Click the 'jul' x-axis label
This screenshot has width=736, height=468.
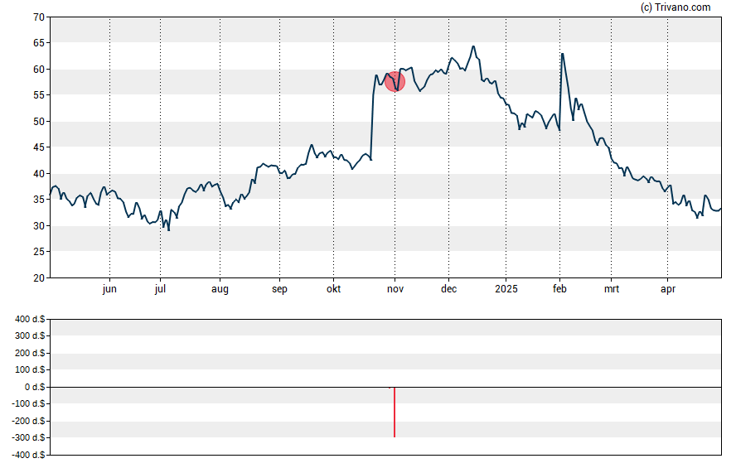pyautogui.click(x=160, y=289)
